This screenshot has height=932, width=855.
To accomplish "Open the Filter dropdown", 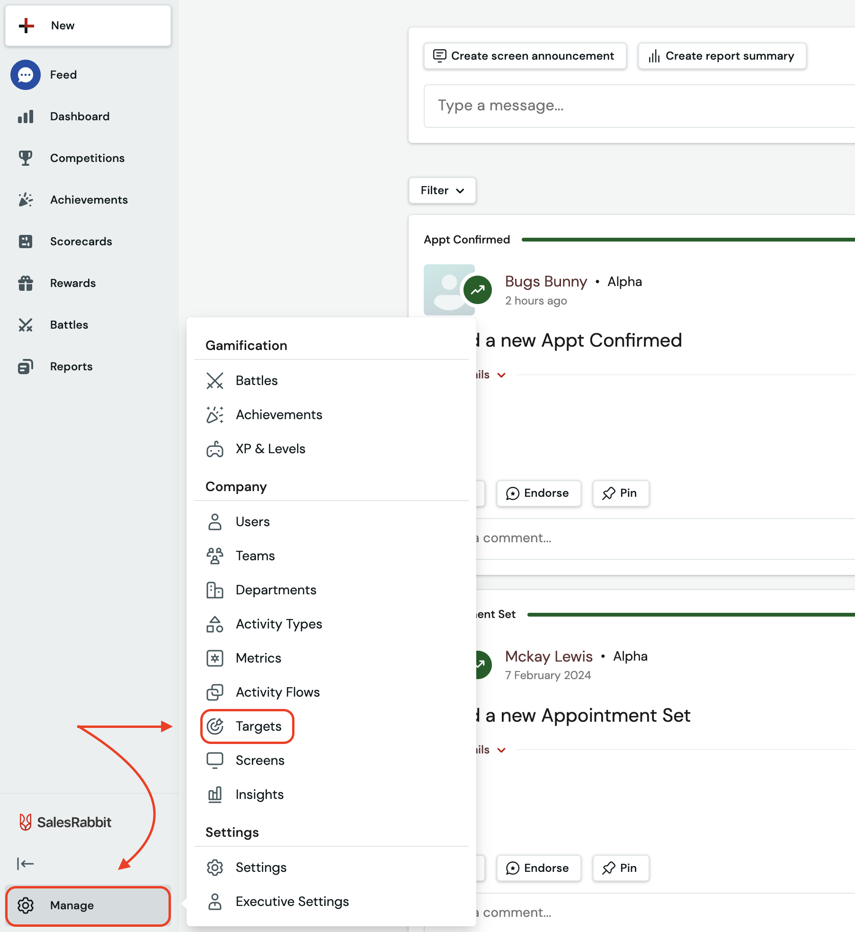I will [x=442, y=190].
